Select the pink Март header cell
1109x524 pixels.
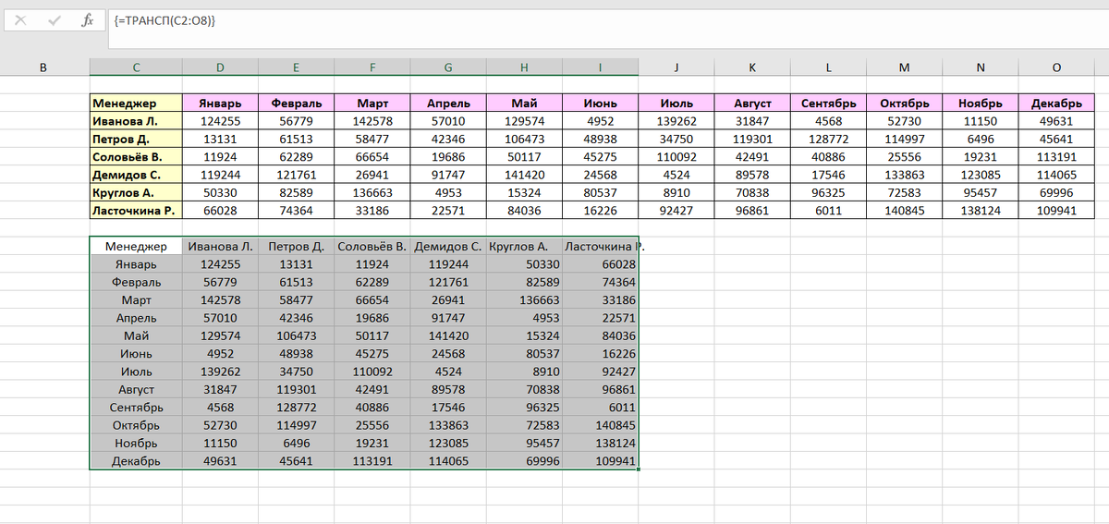(372, 104)
